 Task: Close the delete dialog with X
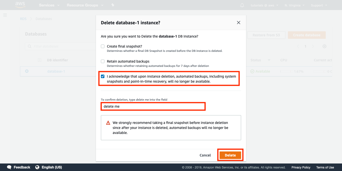point(239,23)
